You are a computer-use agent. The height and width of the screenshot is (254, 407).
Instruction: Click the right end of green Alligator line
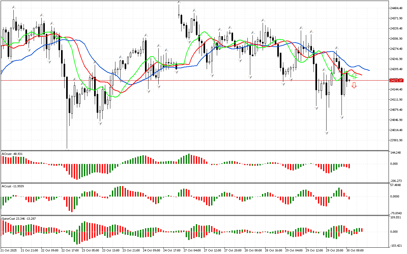pos(357,77)
